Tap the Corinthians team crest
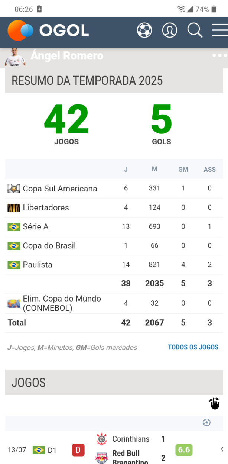This screenshot has height=464, width=228. [x=101, y=439]
